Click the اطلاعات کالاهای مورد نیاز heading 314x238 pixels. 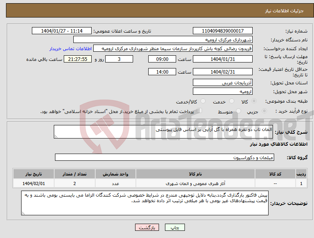[x=279, y=144]
